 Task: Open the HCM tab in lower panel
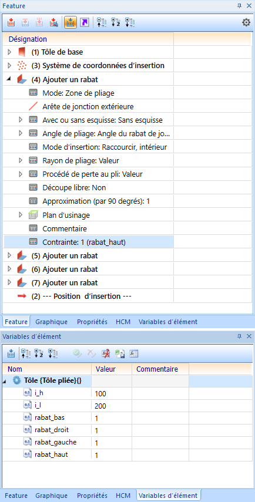[123, 496]
